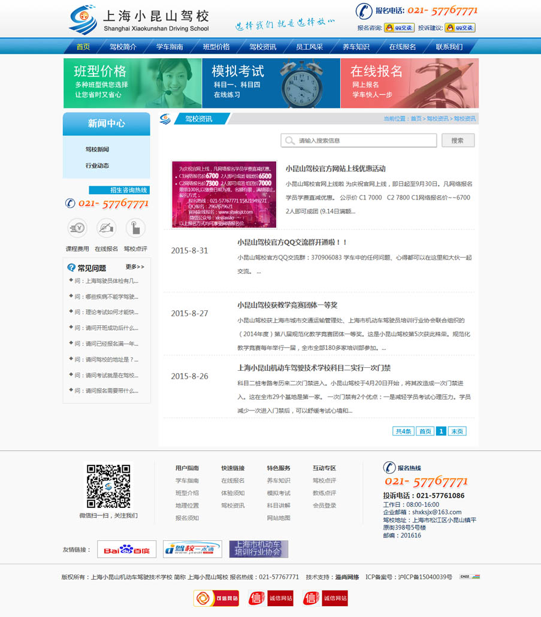Click the 驾校点评 hand pointer icon

[135, 228]
